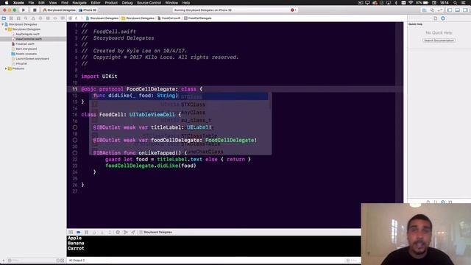Open the Navigate menu
The width and height of the screenshot is (471, 265).
coord(79,3)
